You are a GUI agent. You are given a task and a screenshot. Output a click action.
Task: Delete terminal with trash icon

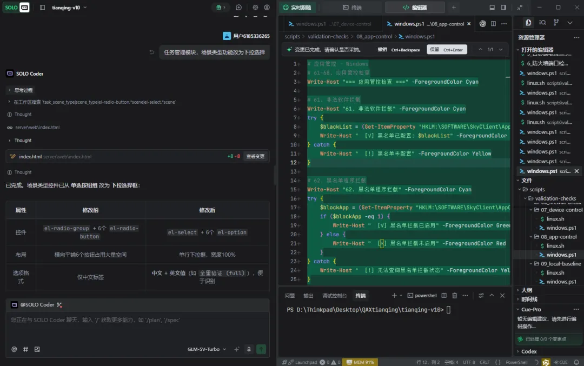[454, 296]
